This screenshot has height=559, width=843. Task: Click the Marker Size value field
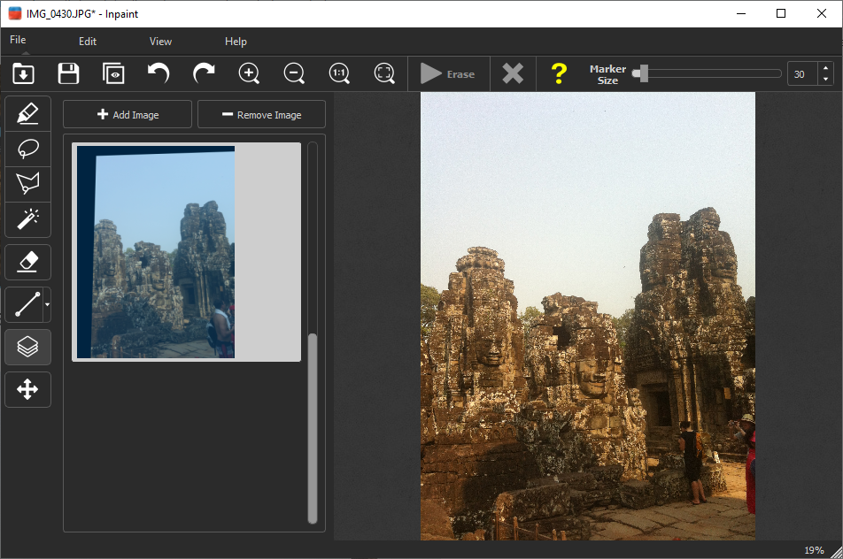pos(802,74)
